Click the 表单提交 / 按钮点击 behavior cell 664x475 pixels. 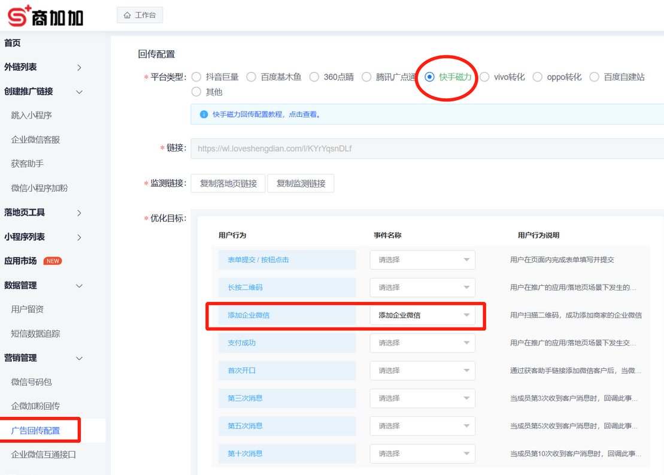[x=287, y=260]
